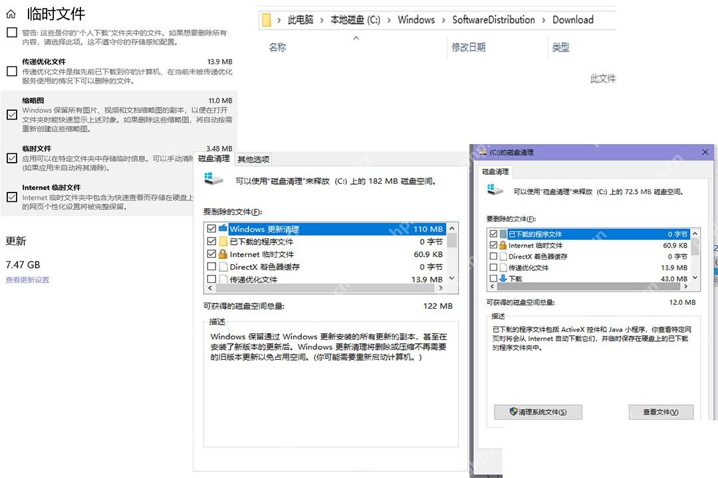Screen dimensions: 718x478
Task: Check 传递优化文件 13.9 MB in settings
Action: [x=12, y=71]
